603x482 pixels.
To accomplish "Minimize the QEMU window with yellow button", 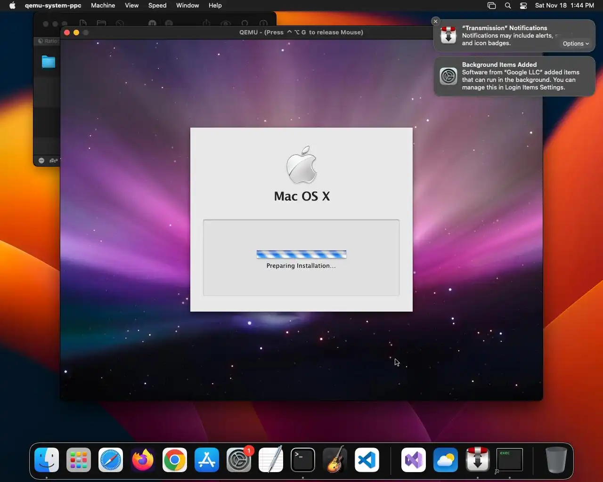I will [x=76, y=32].
